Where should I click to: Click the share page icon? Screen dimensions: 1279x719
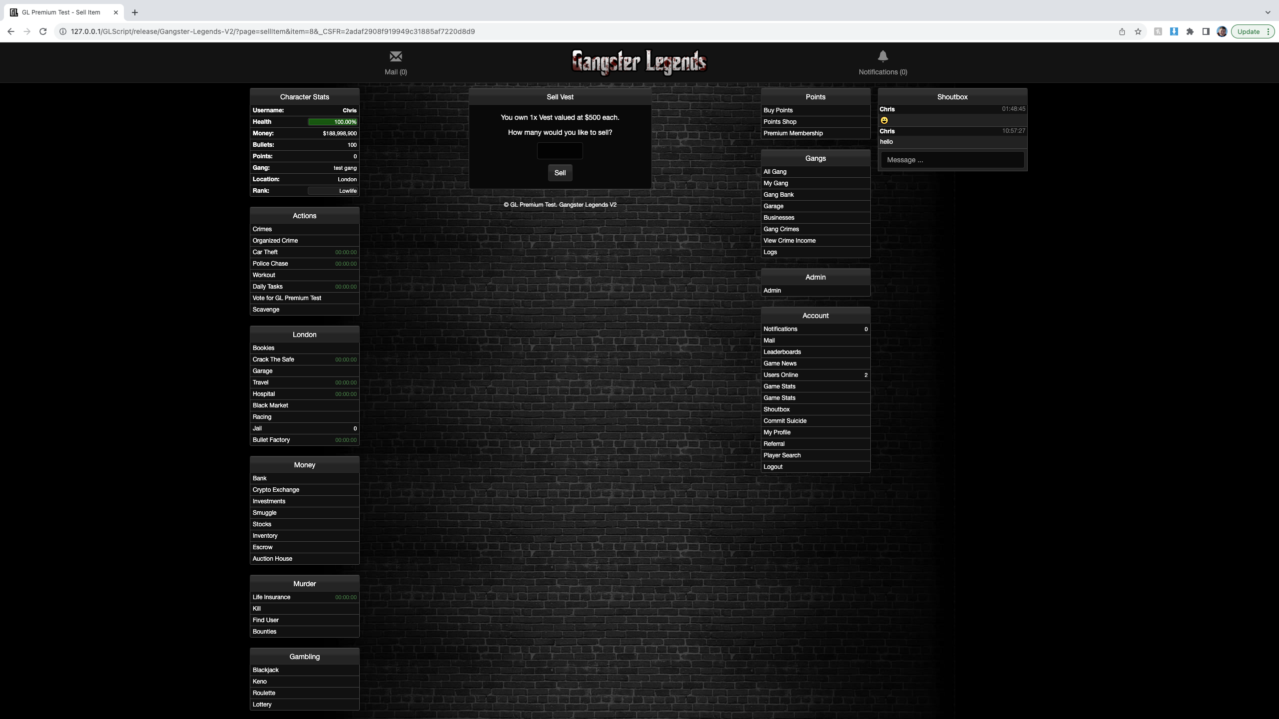coord(1122,31)
